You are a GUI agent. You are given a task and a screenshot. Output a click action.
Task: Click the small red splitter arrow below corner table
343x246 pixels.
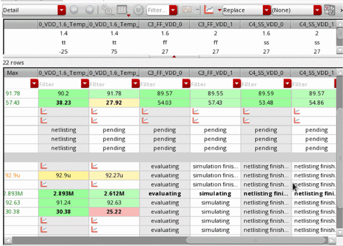174,57
